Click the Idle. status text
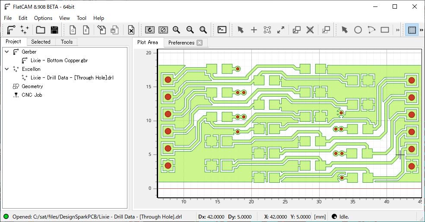This screenshot has height=222, width=425. [x=344, y=217]
